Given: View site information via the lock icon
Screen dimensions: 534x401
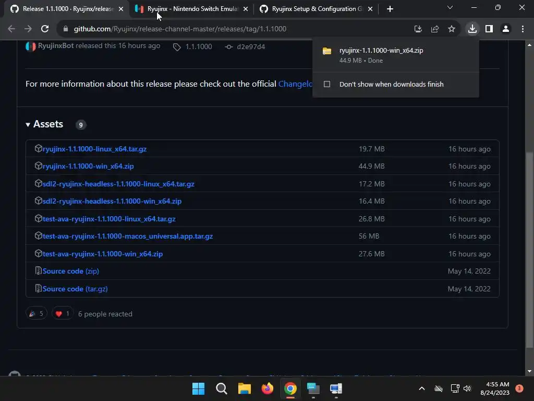Looking at the screenshot, I should 66,29.
